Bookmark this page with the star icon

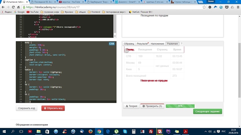pyautogui.click(x=204, y=7)
